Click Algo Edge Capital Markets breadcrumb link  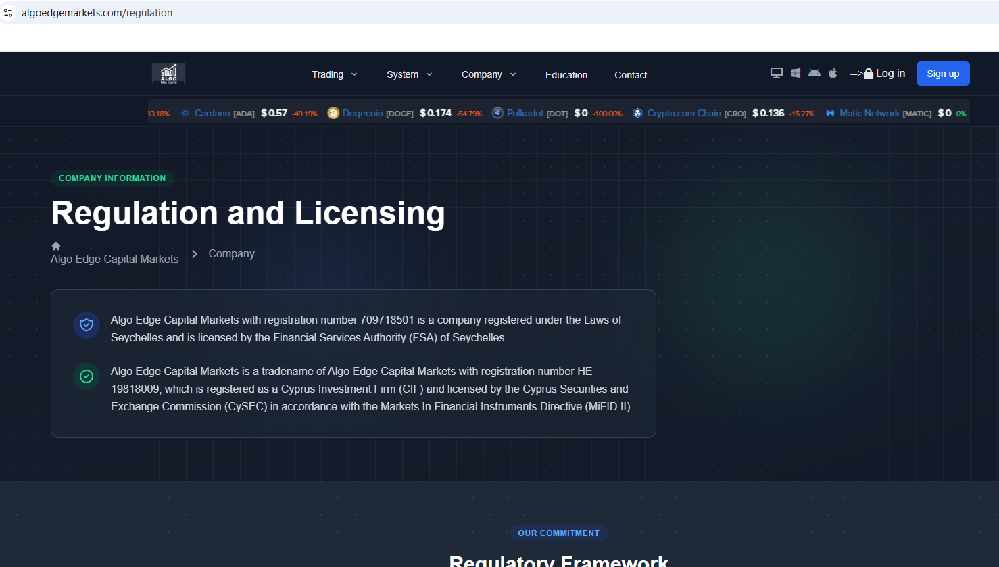pos(115,259)
